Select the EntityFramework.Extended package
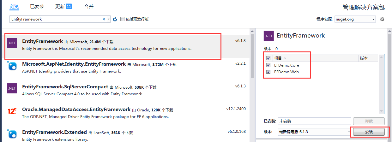 click(x=125, y=134)
